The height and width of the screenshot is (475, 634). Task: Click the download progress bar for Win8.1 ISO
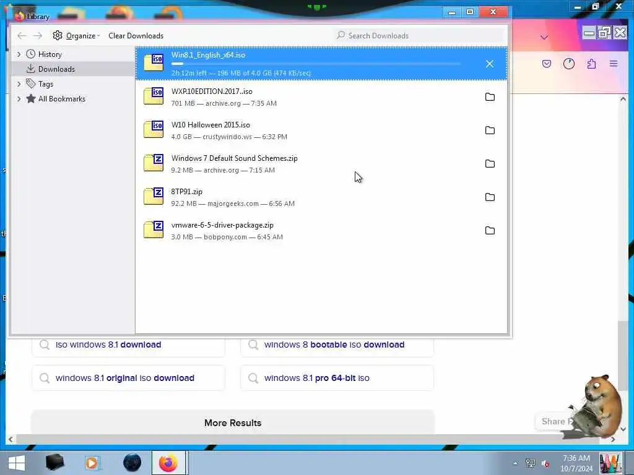click(316, 64)
